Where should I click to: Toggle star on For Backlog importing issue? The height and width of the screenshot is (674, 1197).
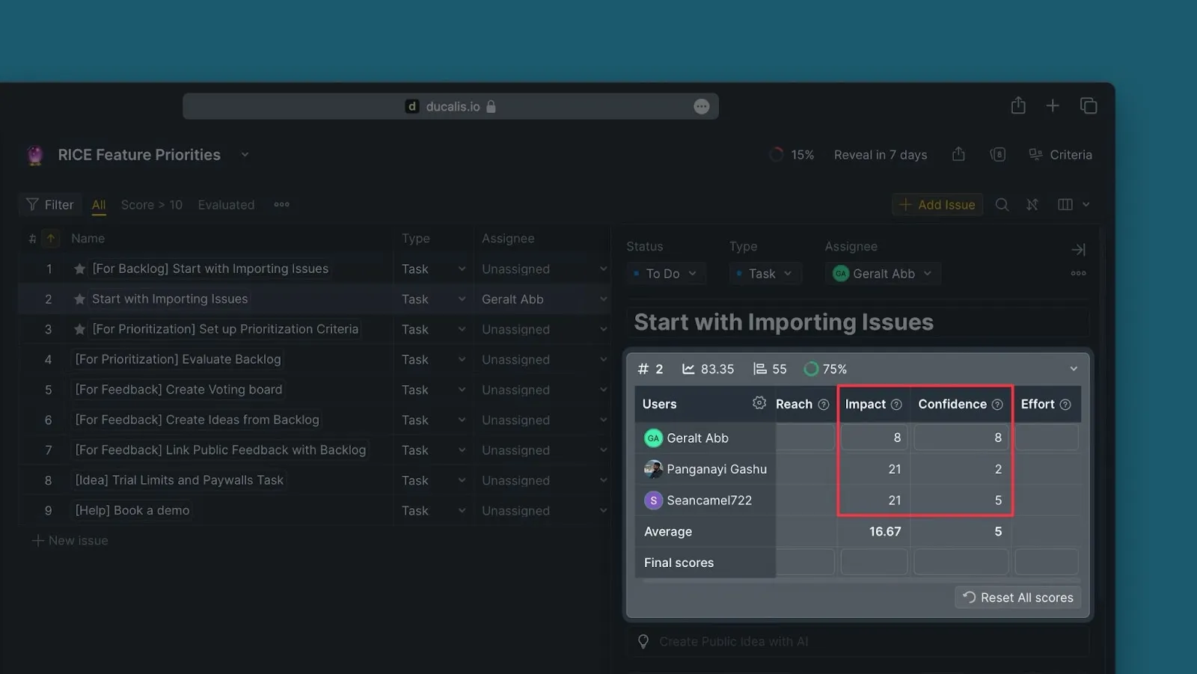(79, 269)
